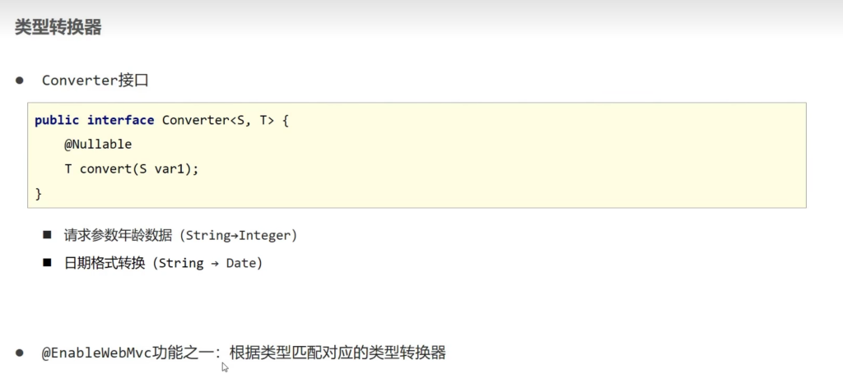This screenshot has width=843, height=392.
Task: Click the T convert(S var1); line
Action: 132,168
